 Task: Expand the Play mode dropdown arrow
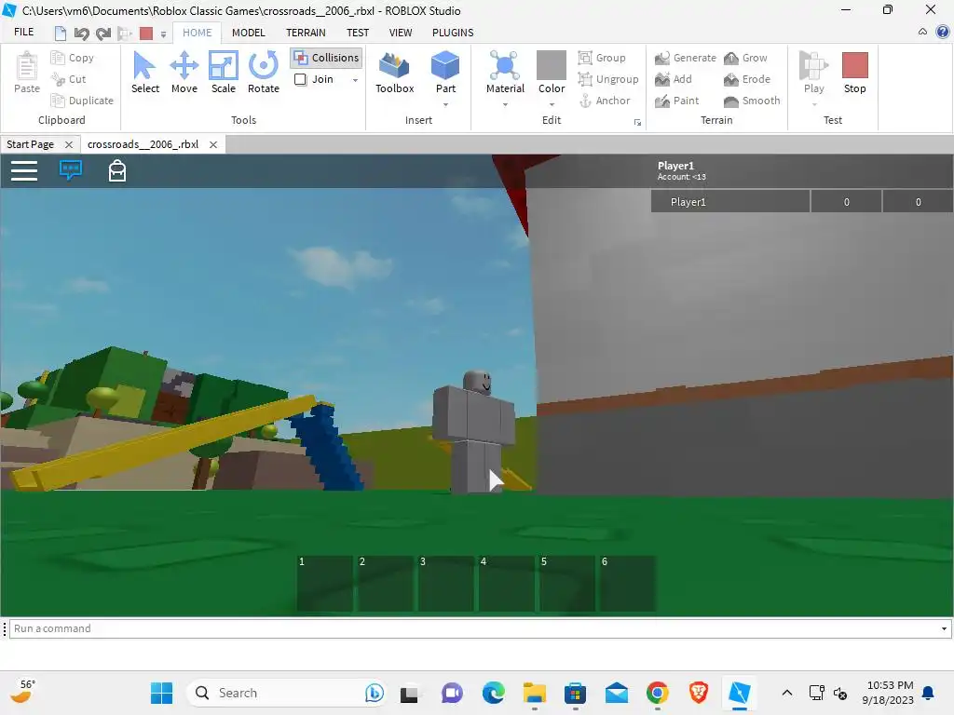(x=814, y=104)
